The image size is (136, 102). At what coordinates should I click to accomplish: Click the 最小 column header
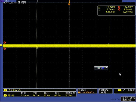pyautogui.click(x=46, y=93)
